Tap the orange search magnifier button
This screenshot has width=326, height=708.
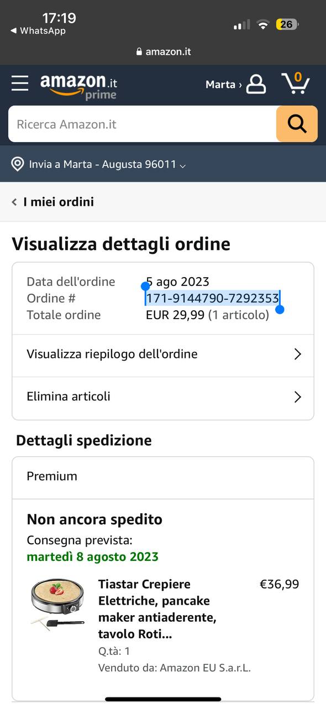(297, 124)
